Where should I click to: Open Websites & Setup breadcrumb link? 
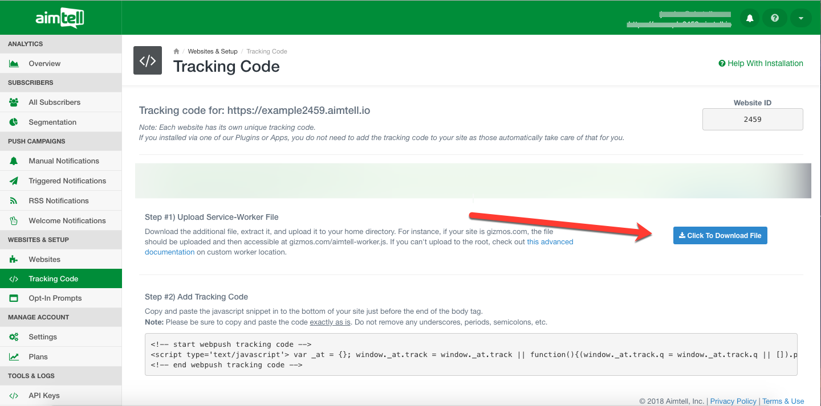(212, 51)
